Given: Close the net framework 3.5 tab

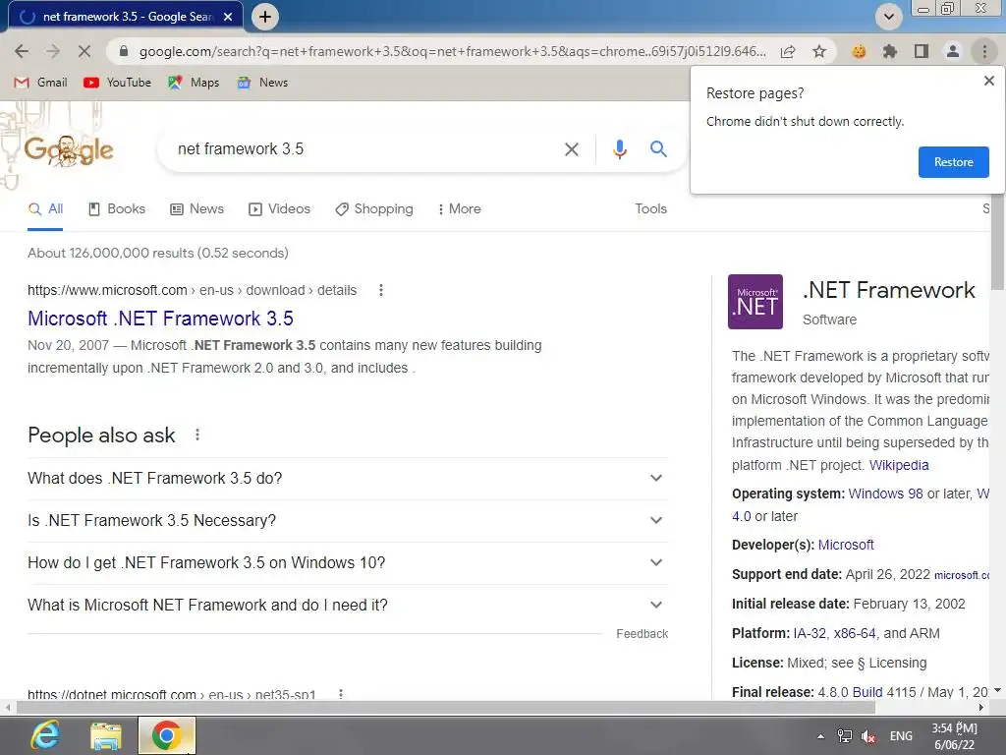Looking at the screenshot, I should click(228, 18).
